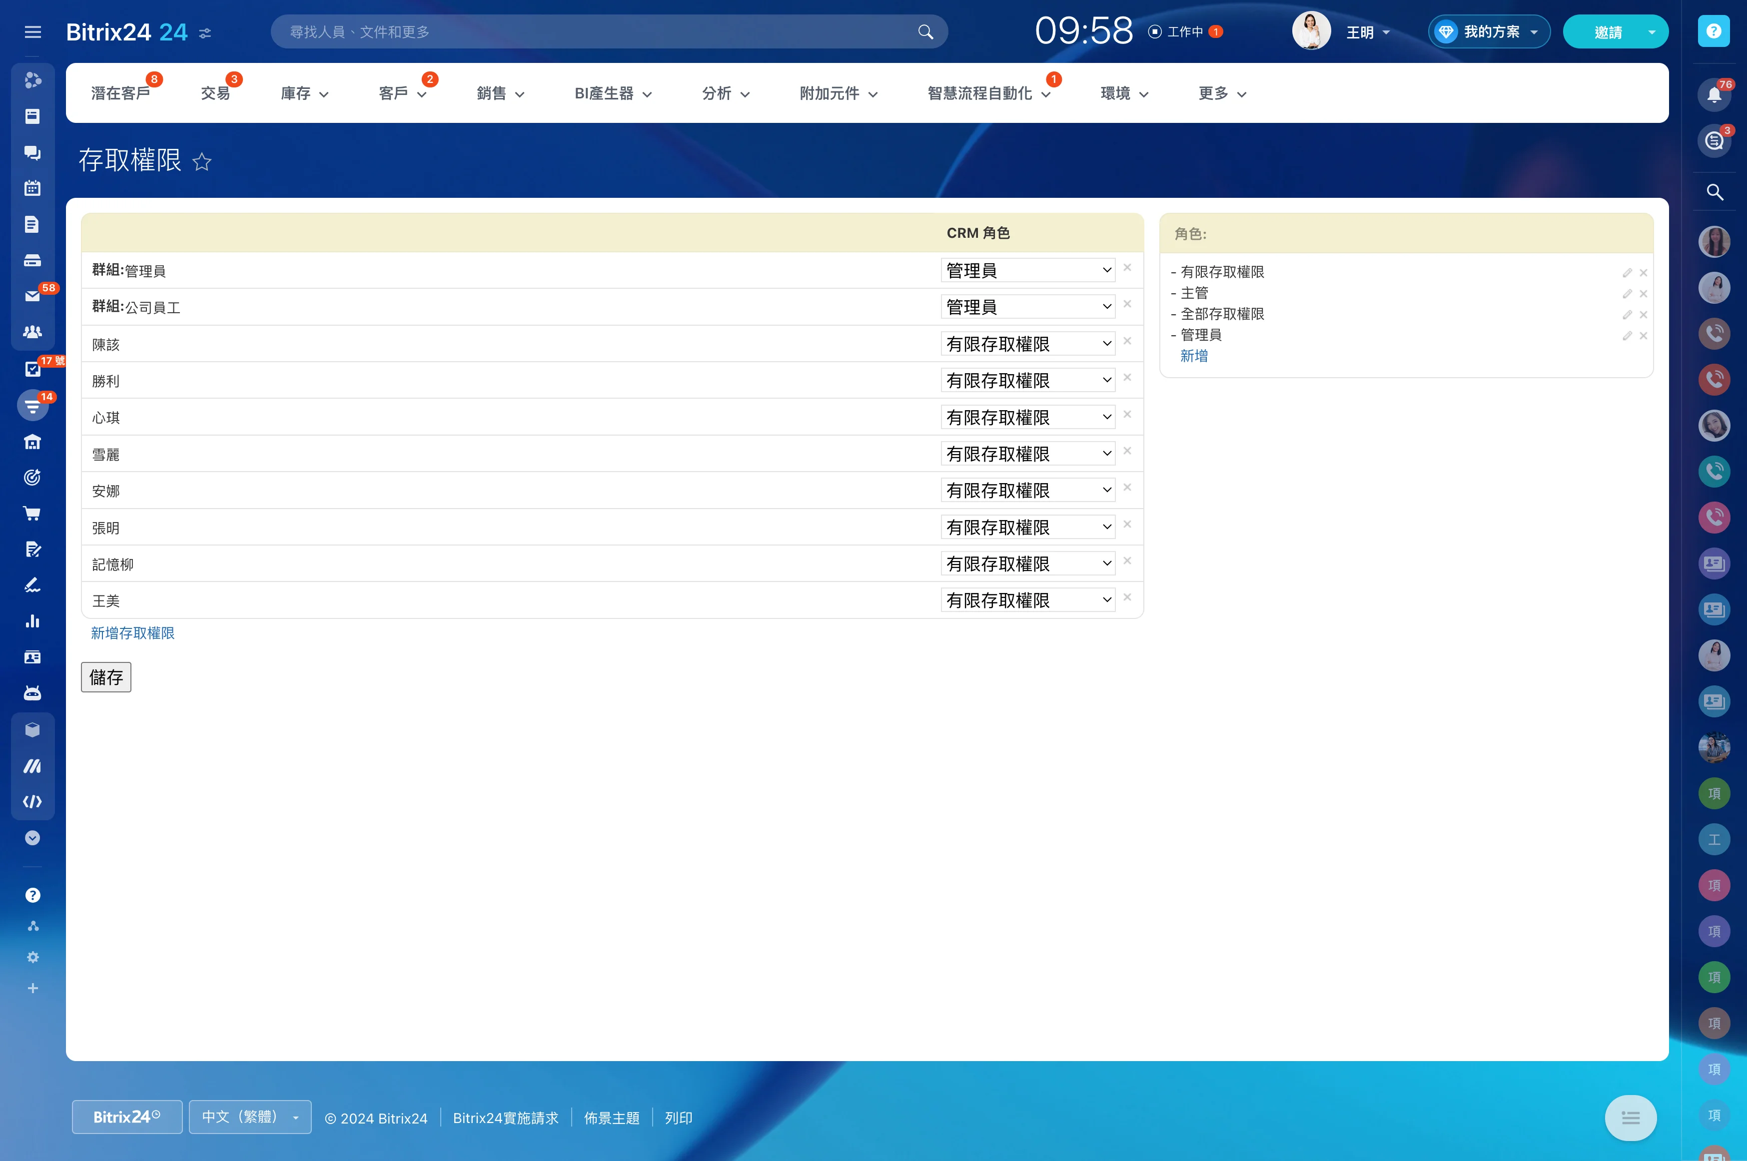Open the chat bubbles icon in sidebar

pos(32,152)
